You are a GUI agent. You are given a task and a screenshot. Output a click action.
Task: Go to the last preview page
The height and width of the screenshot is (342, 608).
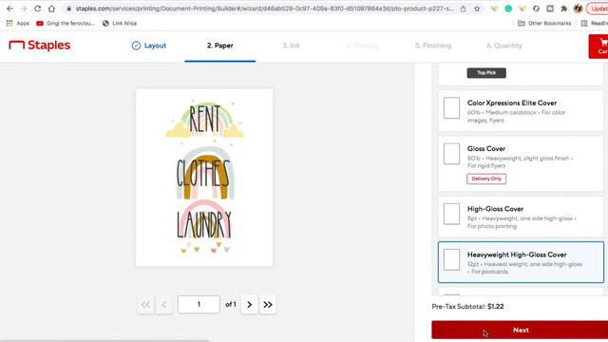[268, 305]
